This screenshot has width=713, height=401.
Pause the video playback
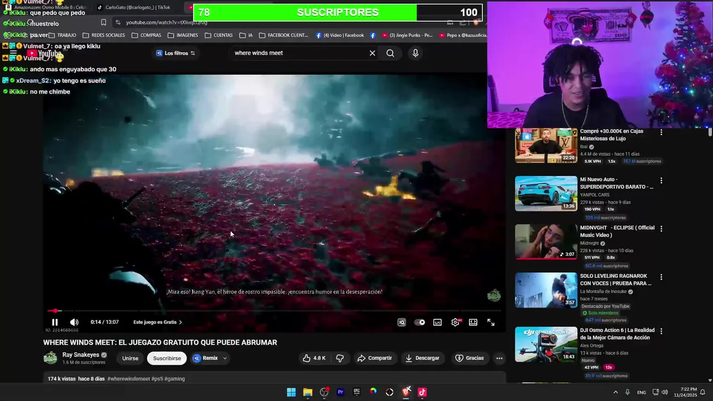(55, 322)
